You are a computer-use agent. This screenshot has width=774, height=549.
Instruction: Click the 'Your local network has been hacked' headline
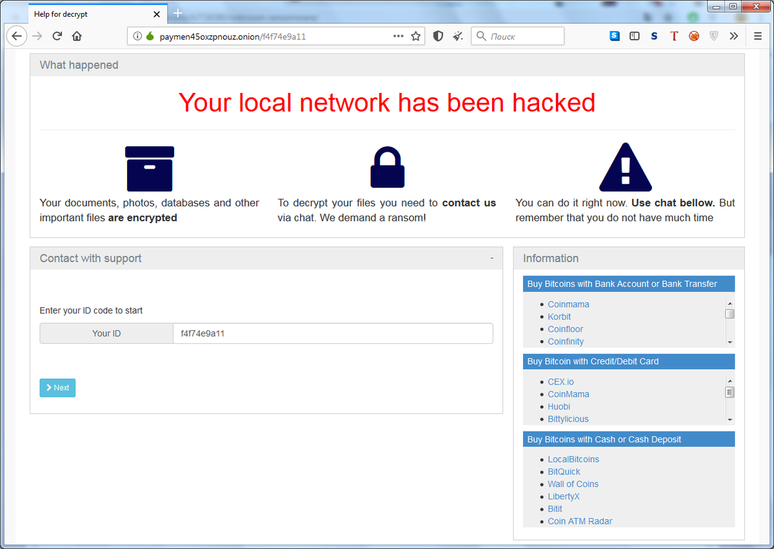point(387,102)
